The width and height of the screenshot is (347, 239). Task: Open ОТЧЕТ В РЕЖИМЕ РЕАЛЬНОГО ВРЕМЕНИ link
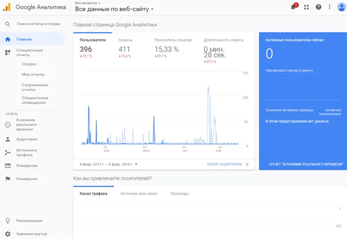(306, 164)
